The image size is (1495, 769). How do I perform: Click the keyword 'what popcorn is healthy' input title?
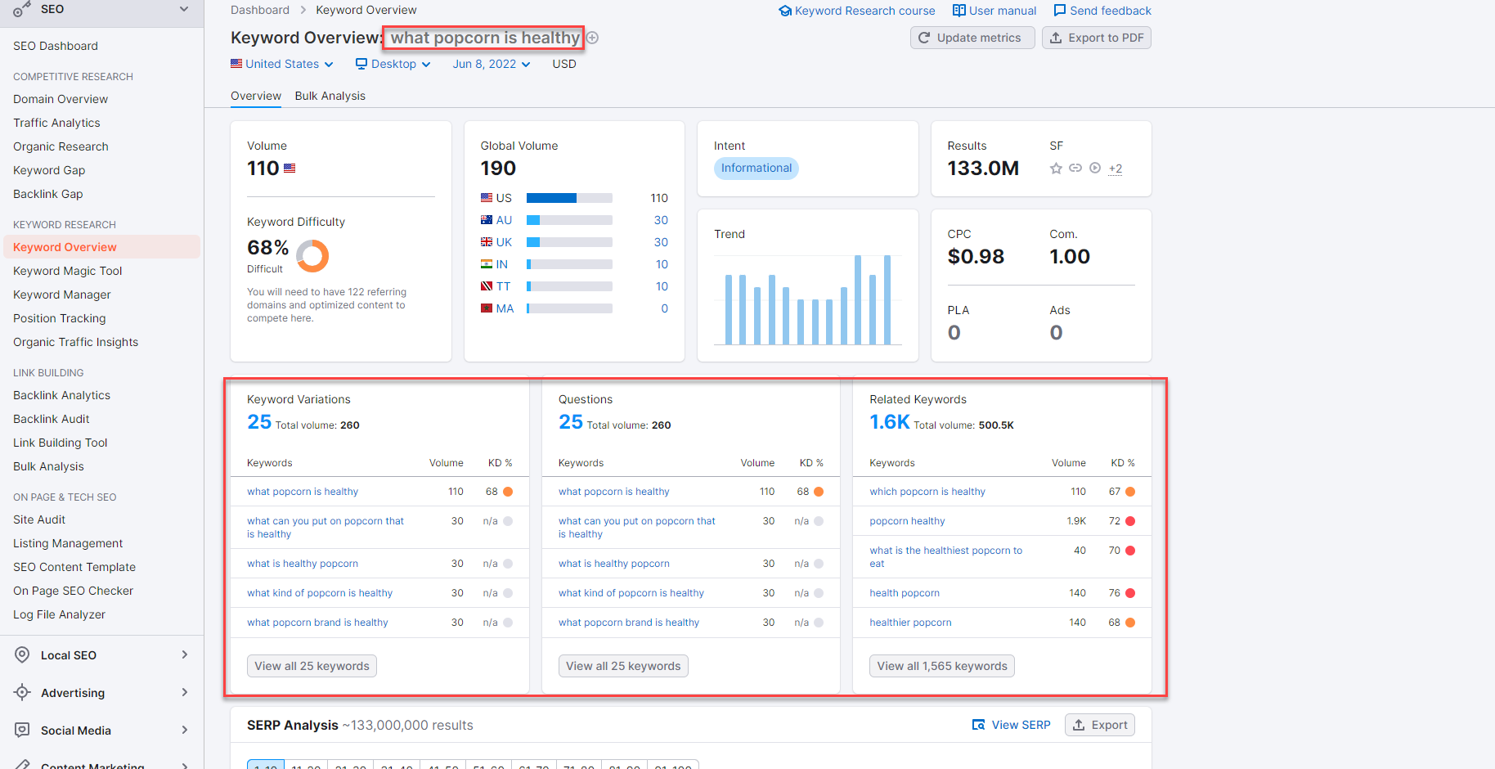tap(485, 38)
